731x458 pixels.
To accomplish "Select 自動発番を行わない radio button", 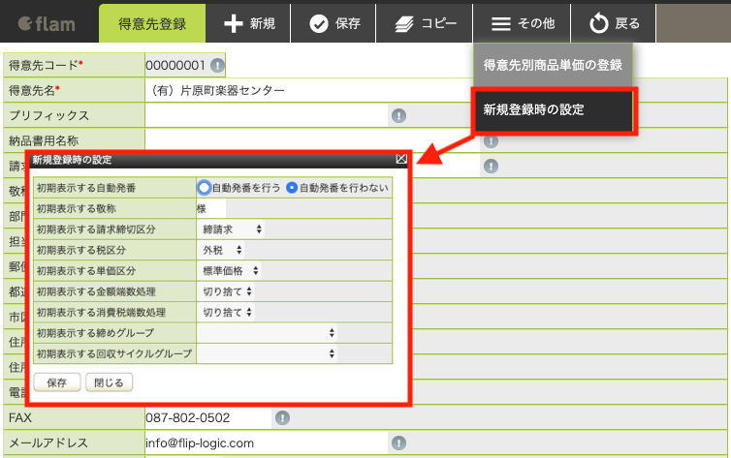I will tap(292, 188).
